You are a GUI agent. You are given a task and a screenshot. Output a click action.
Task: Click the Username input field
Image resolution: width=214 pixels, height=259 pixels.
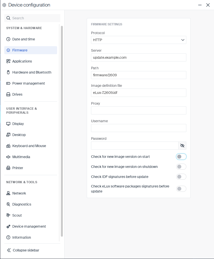click(139, 128)
